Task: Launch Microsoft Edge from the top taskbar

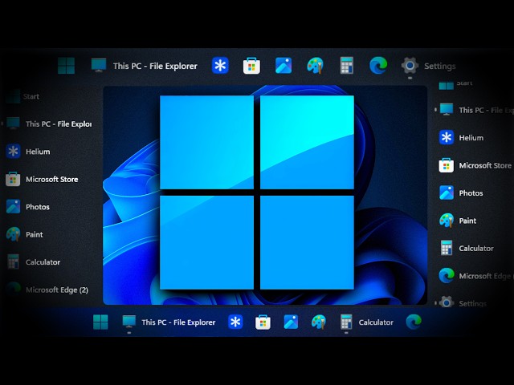Action: coord(378,66)
